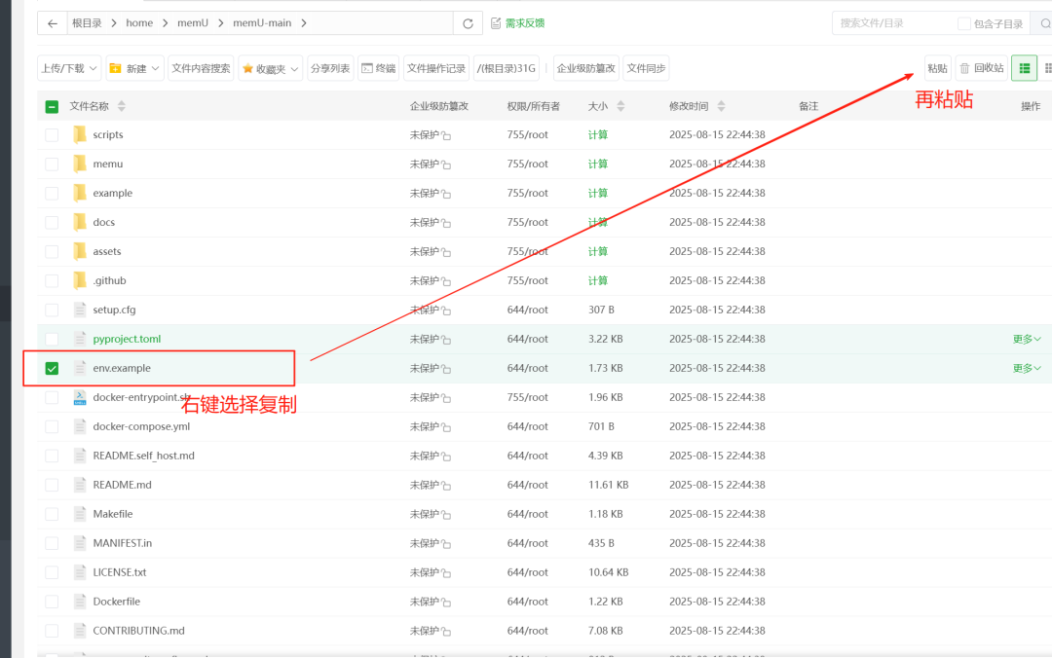
Task: Refresh the current directory listing
Action: coord(469,23)
